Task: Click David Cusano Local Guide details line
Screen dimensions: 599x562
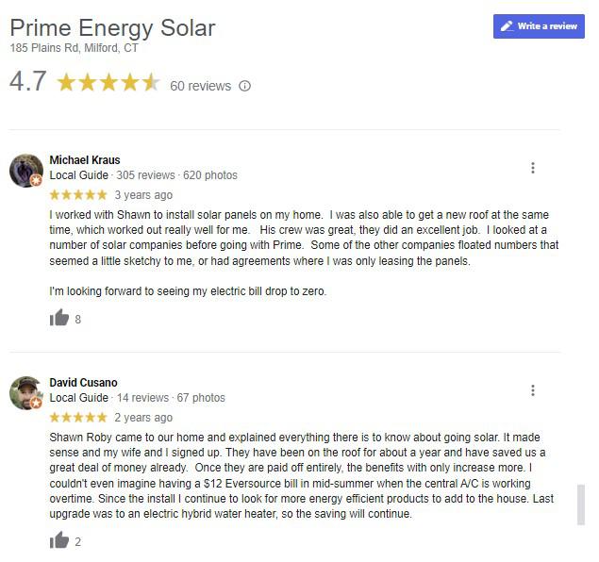Action: coord(137,398)
